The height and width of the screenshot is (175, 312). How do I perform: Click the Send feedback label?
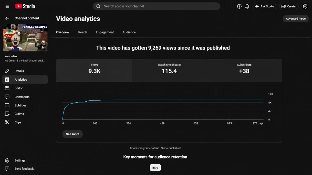click(24, 169)
